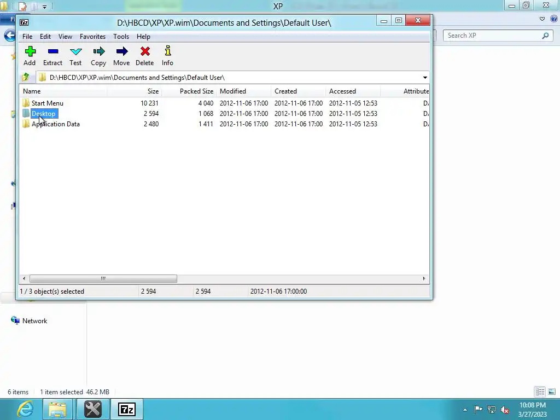Click the horizontal scrollbar thumb

pyautogui.click(x=103, y=278)
